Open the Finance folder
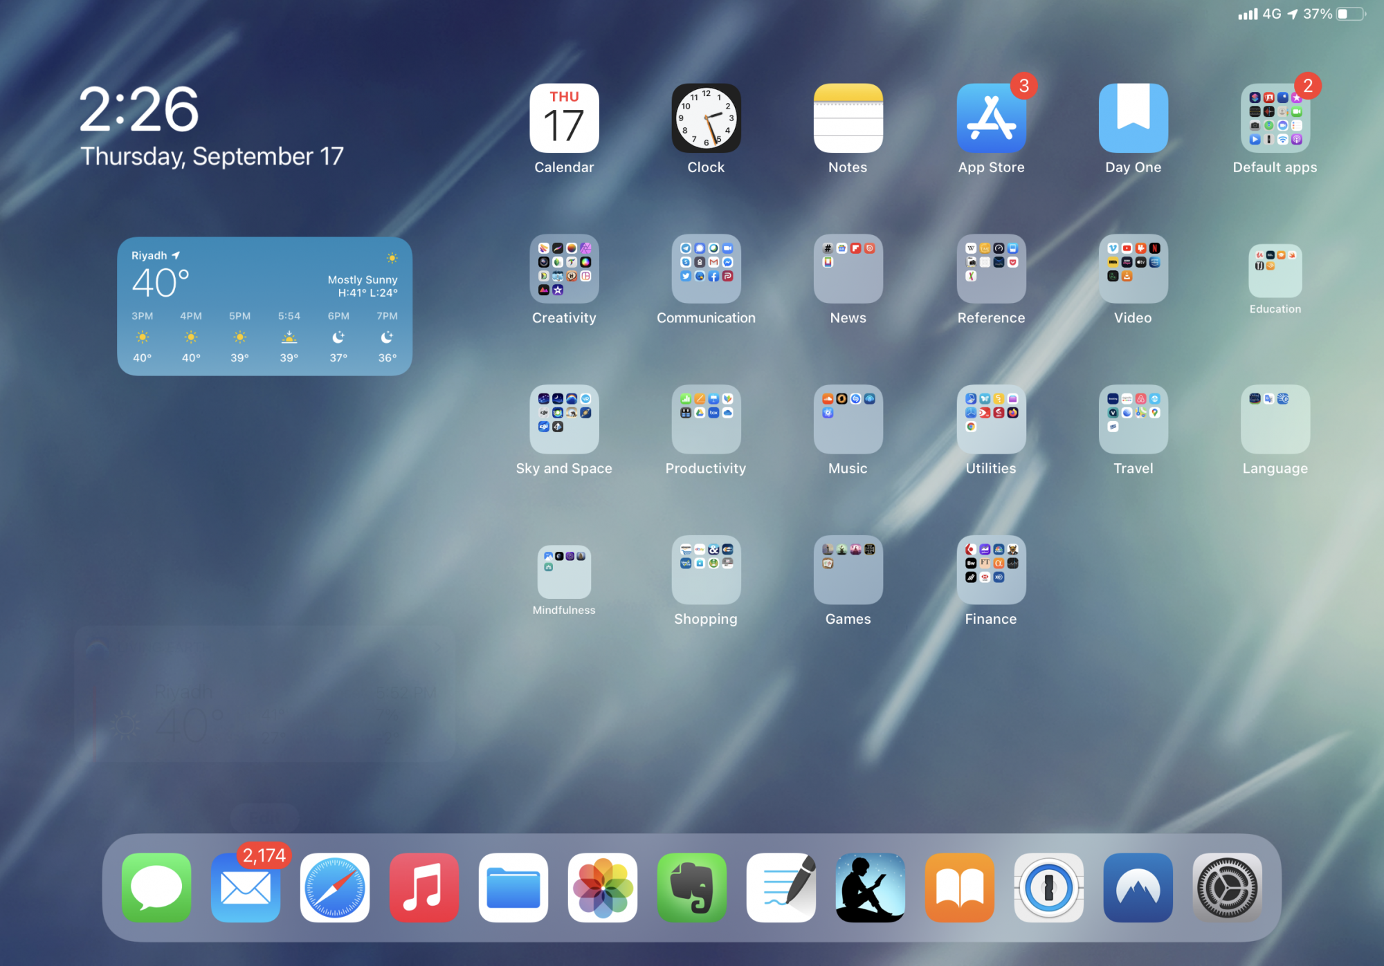1384x966 pixels. coord(991,570)
